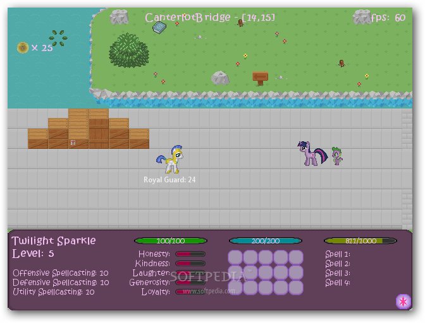Click the Kindness meter bar
Viewport: 425px width, 323px height.
pos(190,264)
